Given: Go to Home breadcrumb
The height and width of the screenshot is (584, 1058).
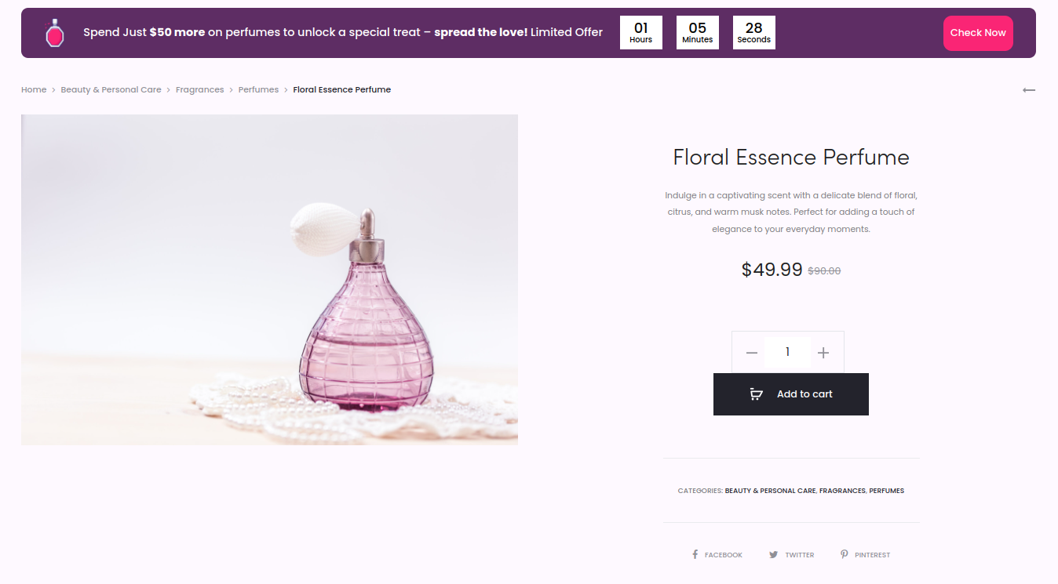Looking at the screenshot, I should [x=34, y=90].
